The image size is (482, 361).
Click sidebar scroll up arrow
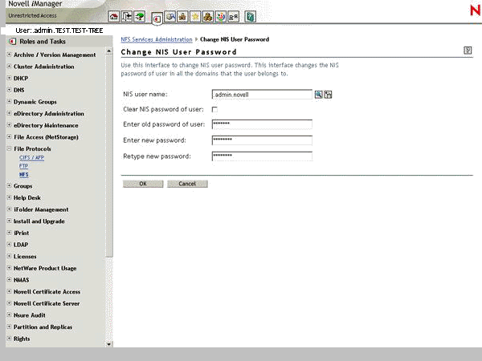[x=108, y=51]
